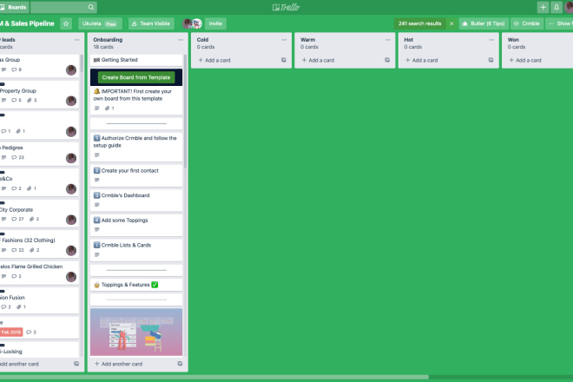
Task: Open the illustrated cover image card in Onboarding
Action: [136, 332]
